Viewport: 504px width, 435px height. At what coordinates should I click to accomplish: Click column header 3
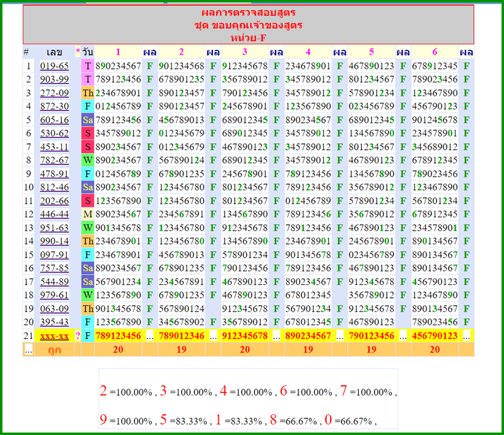244,52
